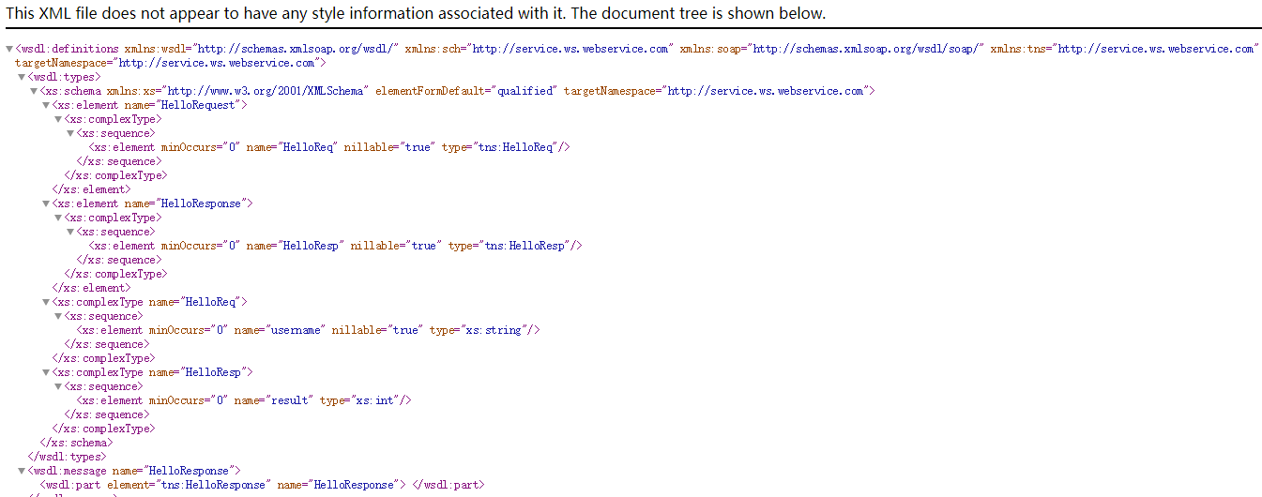1262x497 pixels.
Task: Click type="xs:int" attribute value
Action: [361, 400]
